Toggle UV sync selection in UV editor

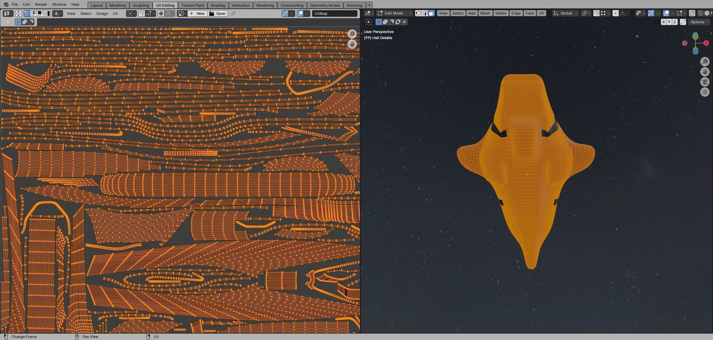tap(19, 13)
